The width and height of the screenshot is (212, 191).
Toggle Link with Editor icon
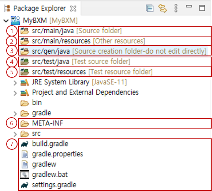pos(163,8)
